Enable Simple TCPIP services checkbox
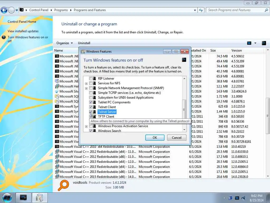This screenshot has height=203, width=270. 91,93
